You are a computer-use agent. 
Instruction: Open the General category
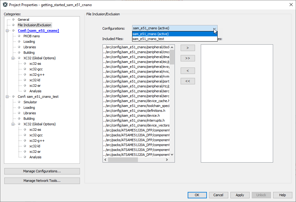tap(23, 20)
